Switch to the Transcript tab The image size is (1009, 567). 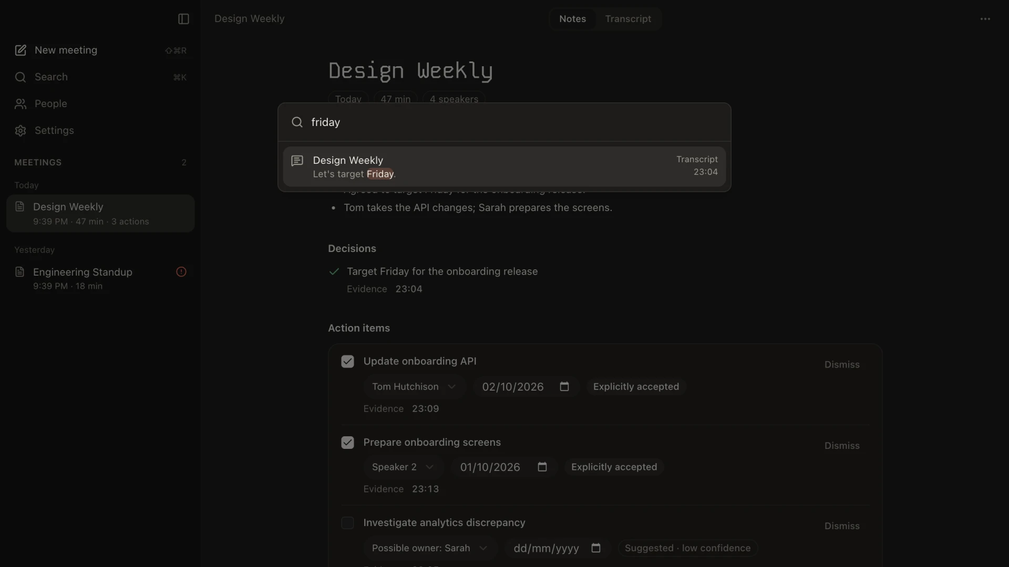point(628,19)
